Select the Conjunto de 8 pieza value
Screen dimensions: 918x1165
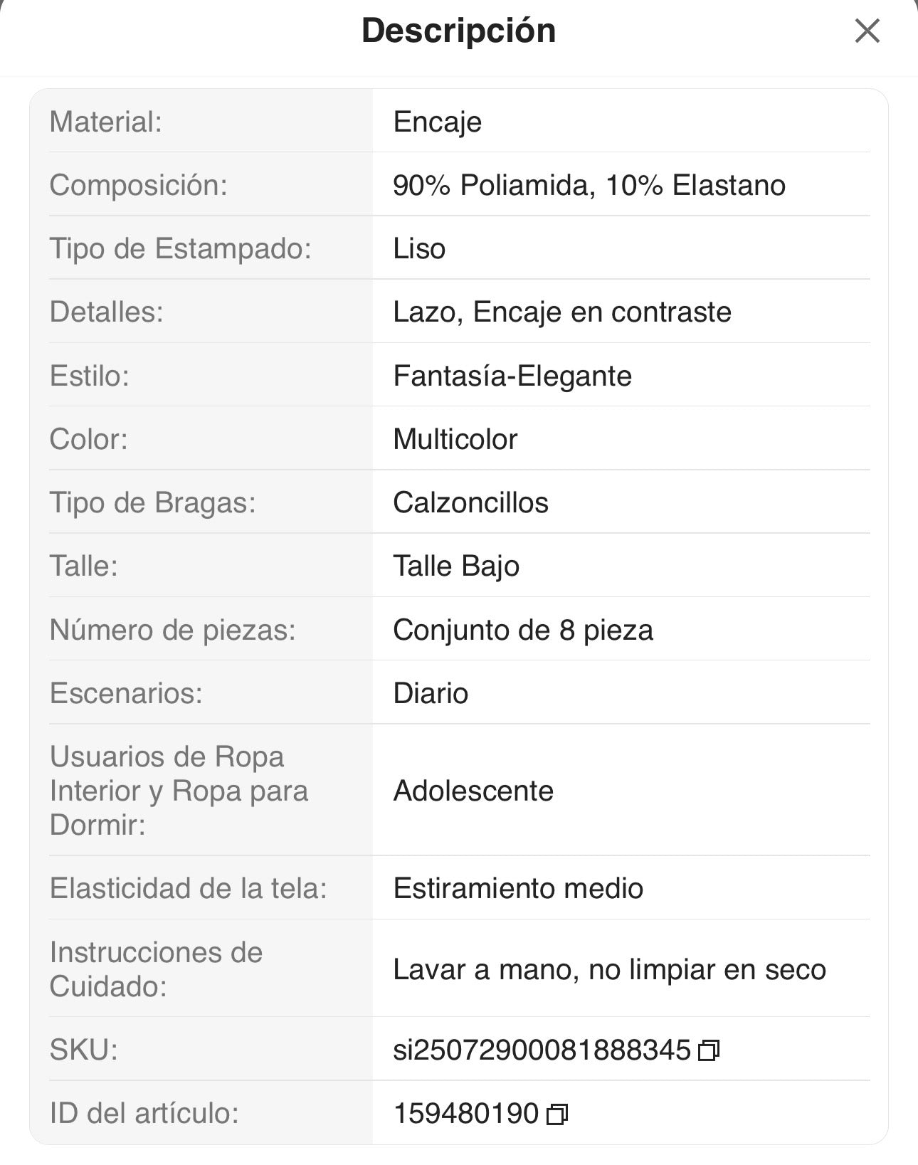[522, 630]
